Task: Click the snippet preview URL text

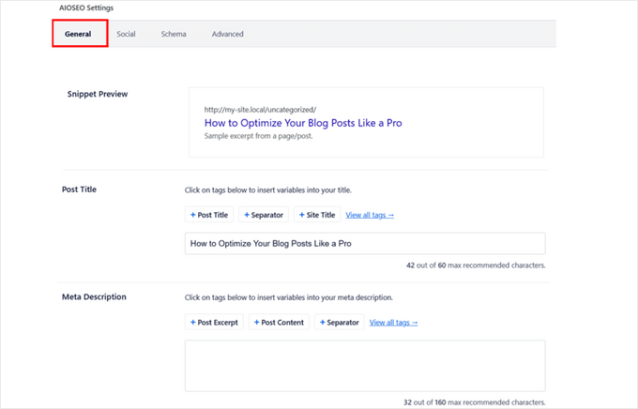Action: pos(260,109)
